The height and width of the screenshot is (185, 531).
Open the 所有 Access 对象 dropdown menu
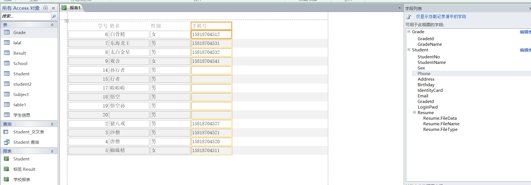tap(46, 8)
